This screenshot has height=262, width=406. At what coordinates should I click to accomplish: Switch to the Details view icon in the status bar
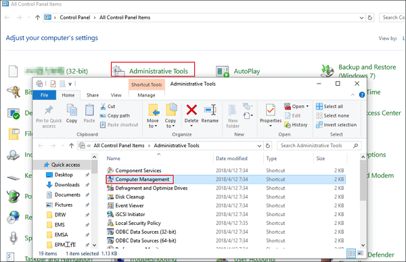point(351,253)
